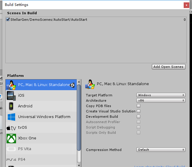Click the Target Platform label

coord(99,95)
